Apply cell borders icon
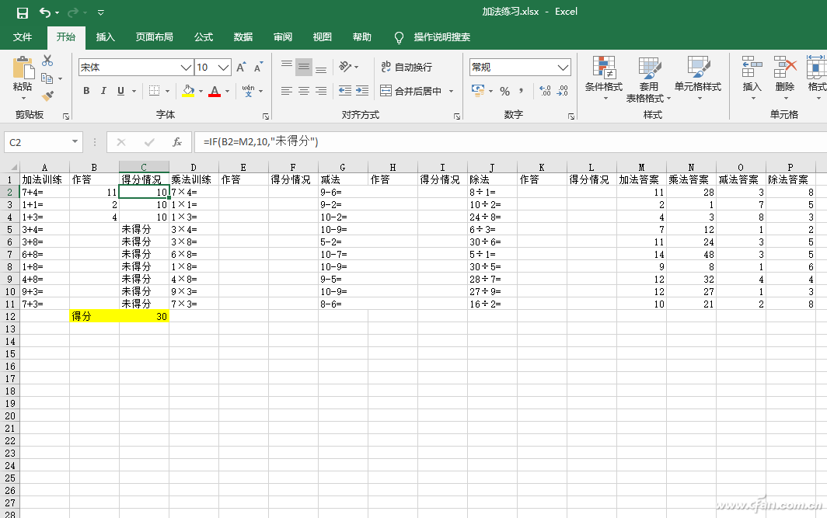The width and height of the screenshot is (827, 518). (x=154, y=91)
